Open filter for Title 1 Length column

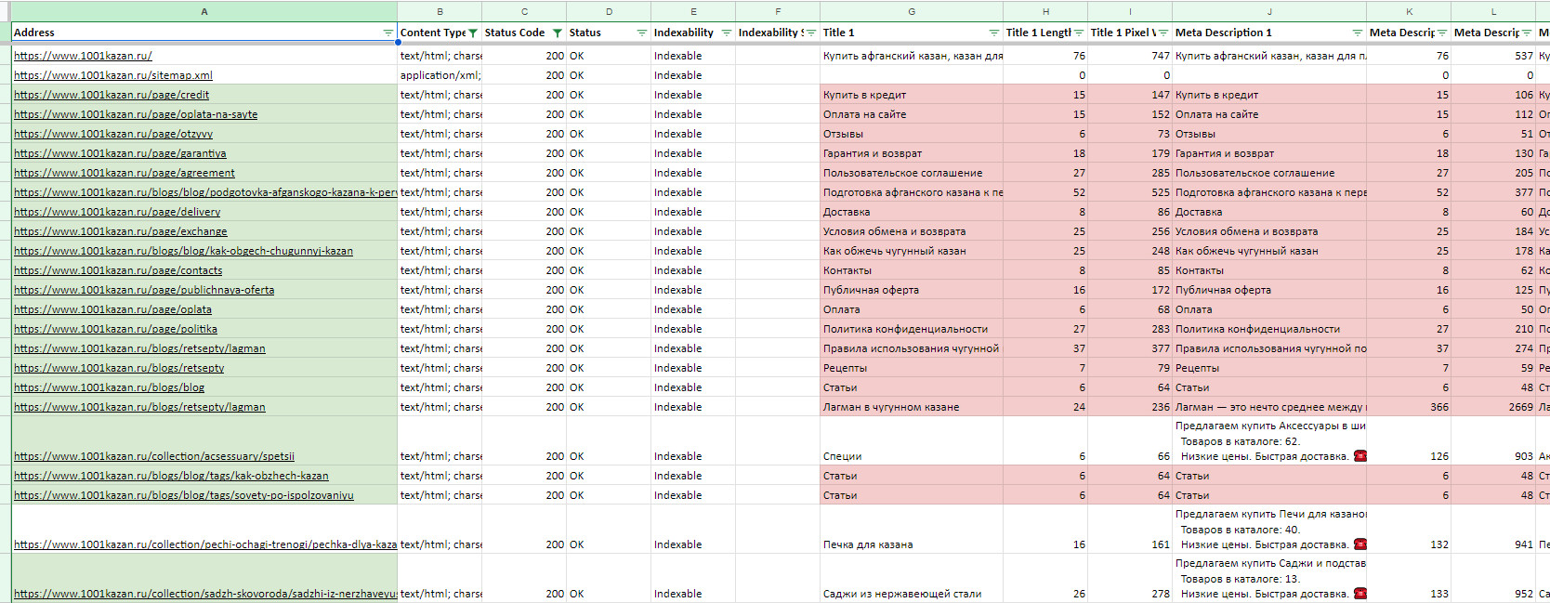[1078, 33]
